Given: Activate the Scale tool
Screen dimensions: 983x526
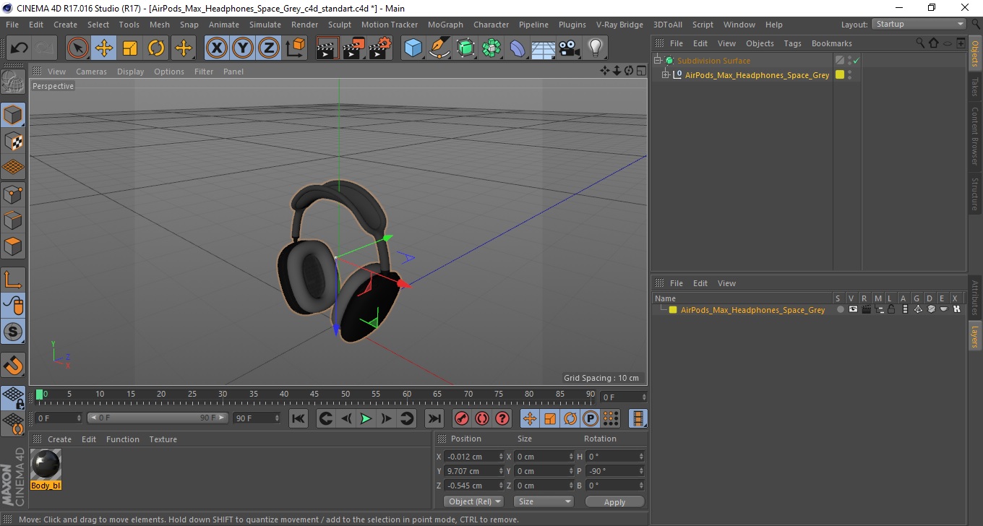Looking at the screenshot, I should (x=130, y=48).
